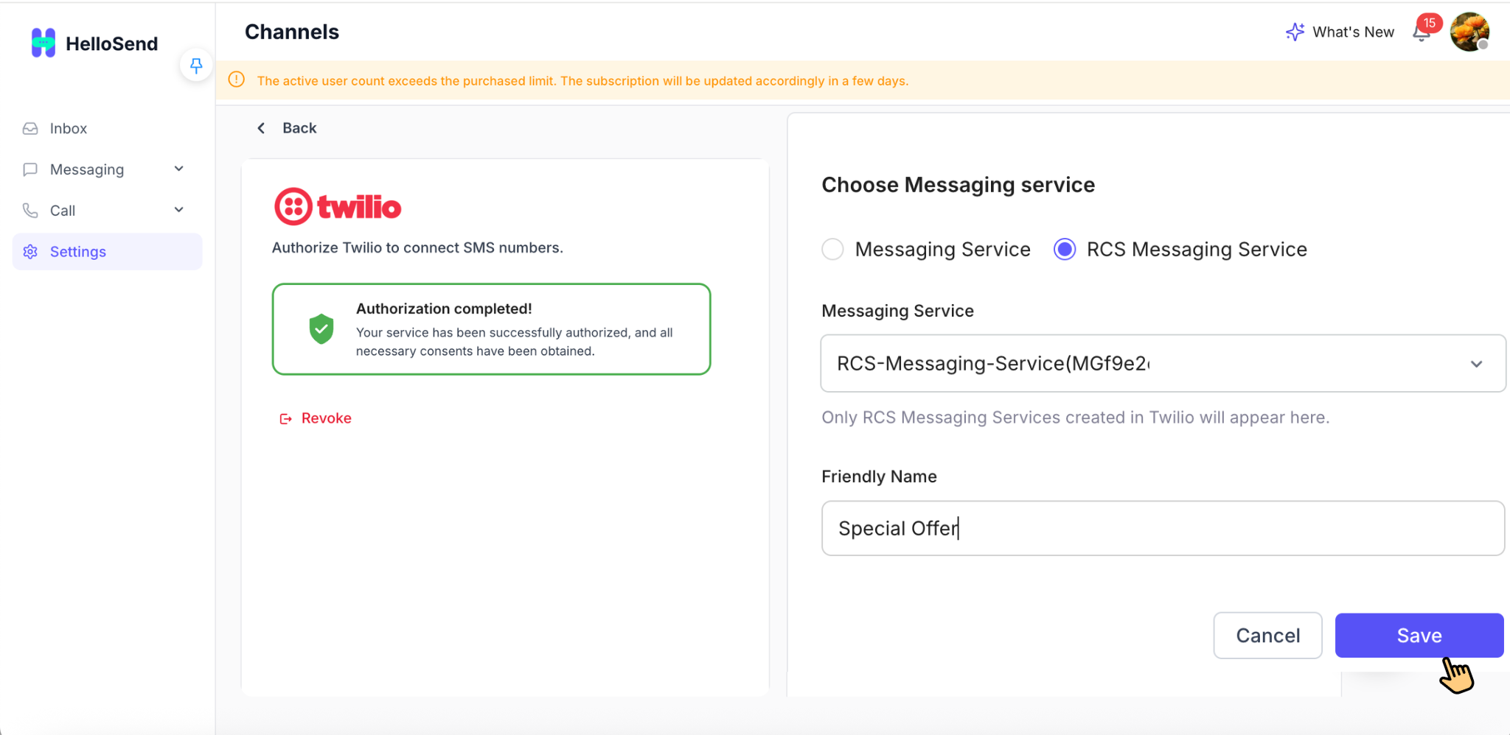Open the RCS-Messaging-Service dropdown
1510x735 pixels.
tap(1163, 363)
